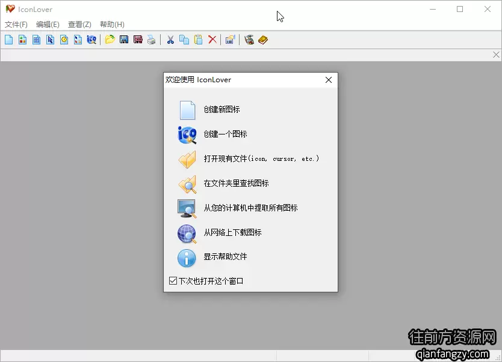Open the 查看(Z) menu
The image size is (502, 362).
click(x=79, y=25)
